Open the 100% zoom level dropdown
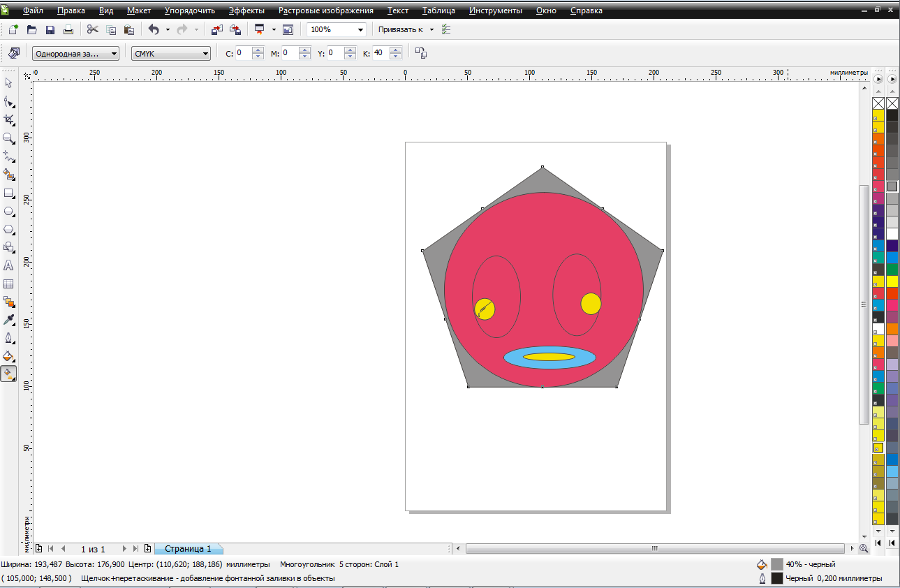Screen dimensions: 900x588 pos(360,30)
